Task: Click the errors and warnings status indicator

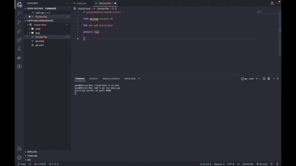Action: (54, 164)
